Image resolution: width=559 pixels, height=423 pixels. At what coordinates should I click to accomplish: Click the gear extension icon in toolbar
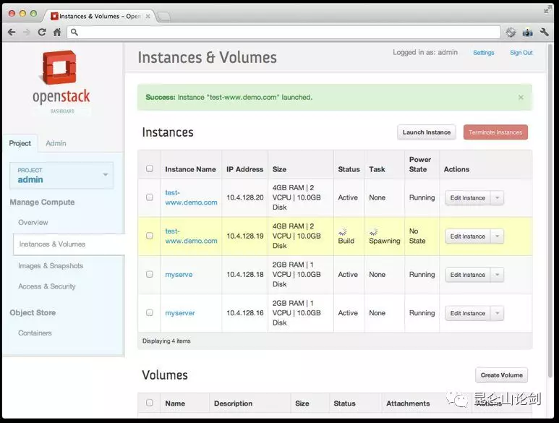coord(511,33)
